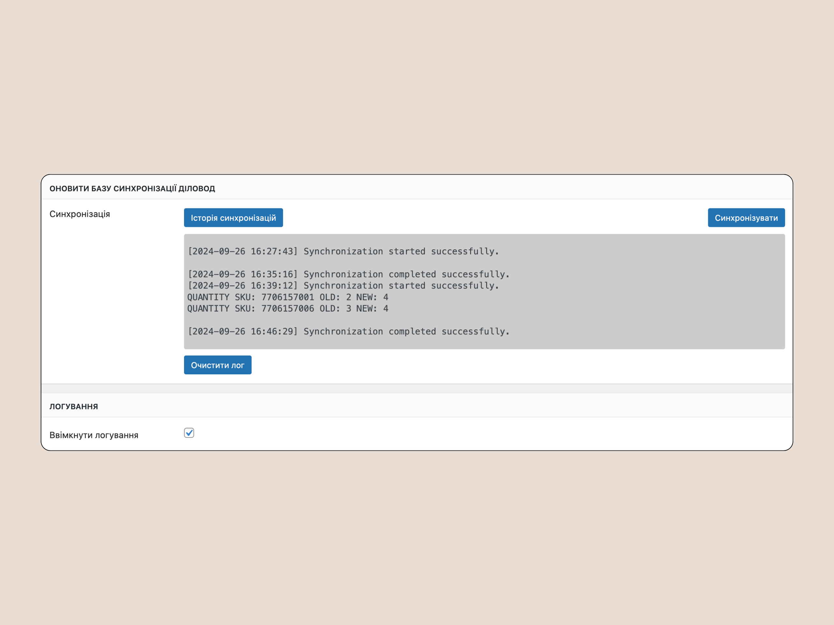Viewport: 834px width, 625px height.
Task: Clear the log with Очистити лог
Action: point(218,365)
